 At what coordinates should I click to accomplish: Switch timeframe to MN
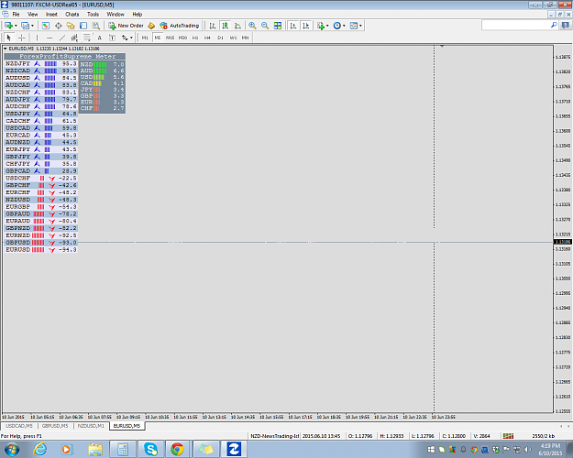[245, 38]
